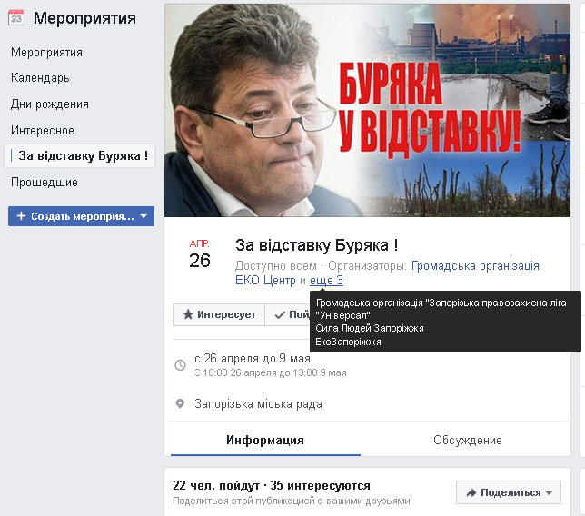Mark event as Интересует

point(219,314)
